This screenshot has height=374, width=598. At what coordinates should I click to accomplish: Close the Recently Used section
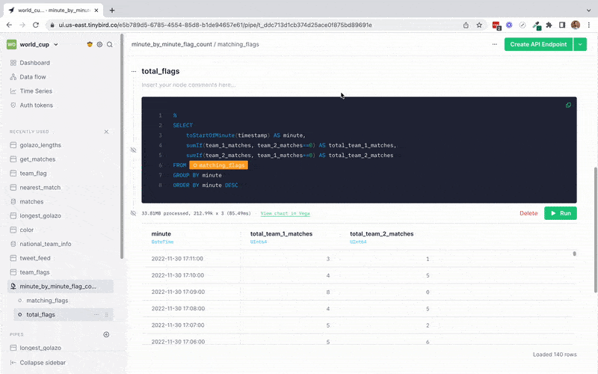point(106,132)
